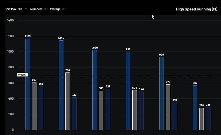Select the gray bar labeled 504
This screenshot has height=135, width=221.
(x=135, y=110)
